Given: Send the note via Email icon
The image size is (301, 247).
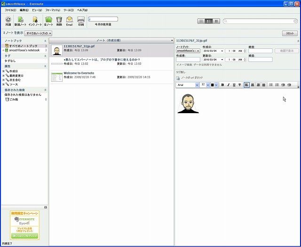Looking at the screenshot, I should (x=69, y=21).
